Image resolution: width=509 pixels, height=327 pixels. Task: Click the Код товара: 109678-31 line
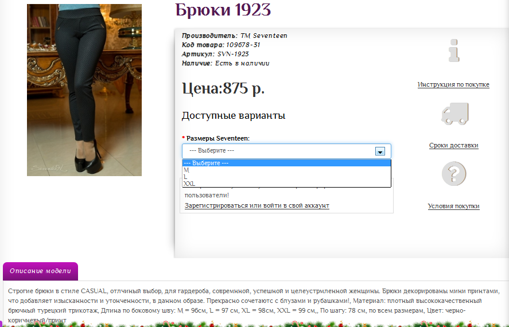[221, 45]
